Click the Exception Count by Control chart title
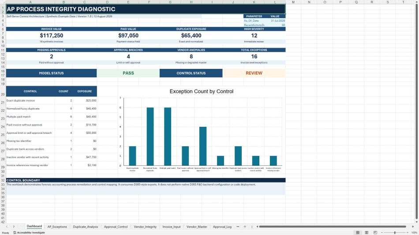The image size is (419, 235). point(202,91)
